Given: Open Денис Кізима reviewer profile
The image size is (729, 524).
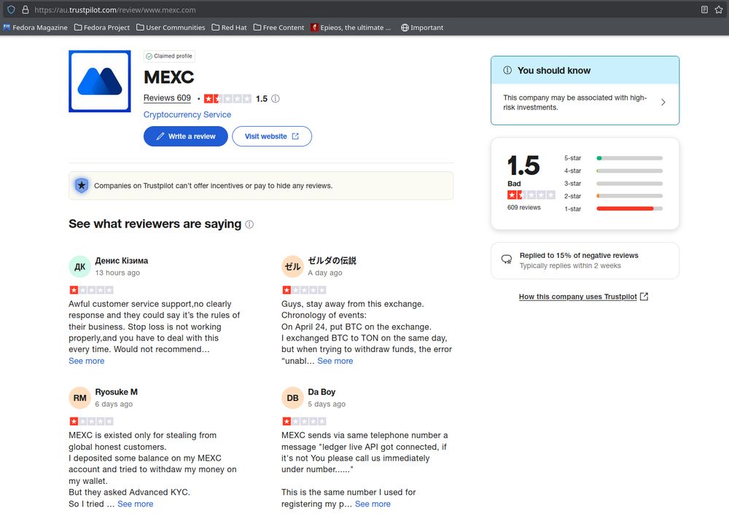Looking at the screenshot, I should (121, 260).
